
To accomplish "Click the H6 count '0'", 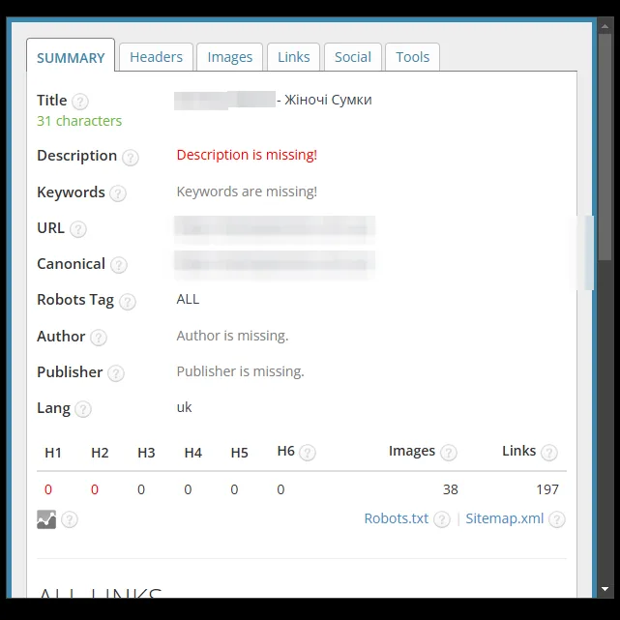I will point(280,489).
